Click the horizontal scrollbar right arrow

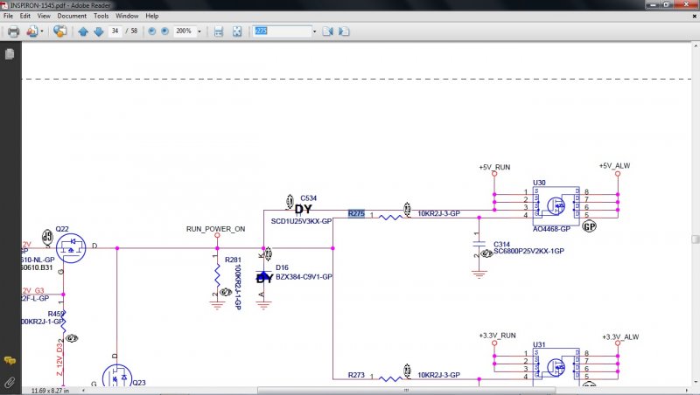[688, 391]
